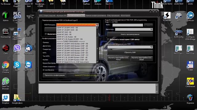The image size is (197, 110).
Task: Open the Arduino desktop shortcut
Action: tap(98, 2)
